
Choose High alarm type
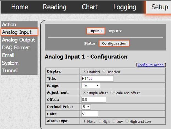[x=100, y=121]
